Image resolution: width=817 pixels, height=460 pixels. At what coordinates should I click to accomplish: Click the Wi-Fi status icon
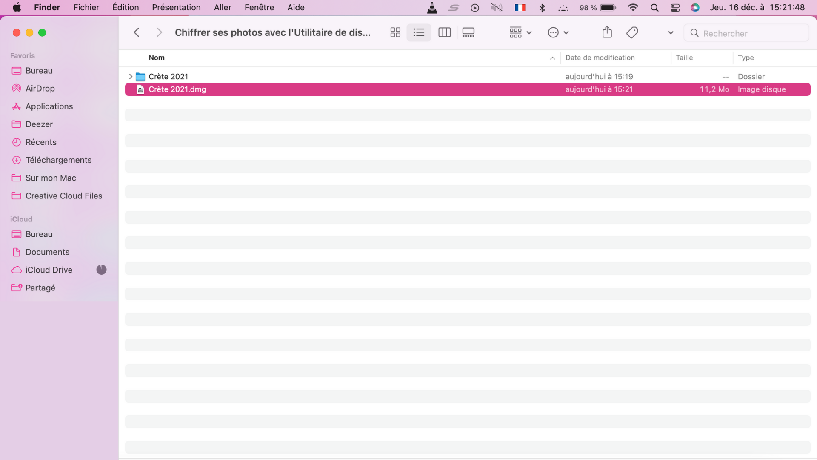coord(633,8)
